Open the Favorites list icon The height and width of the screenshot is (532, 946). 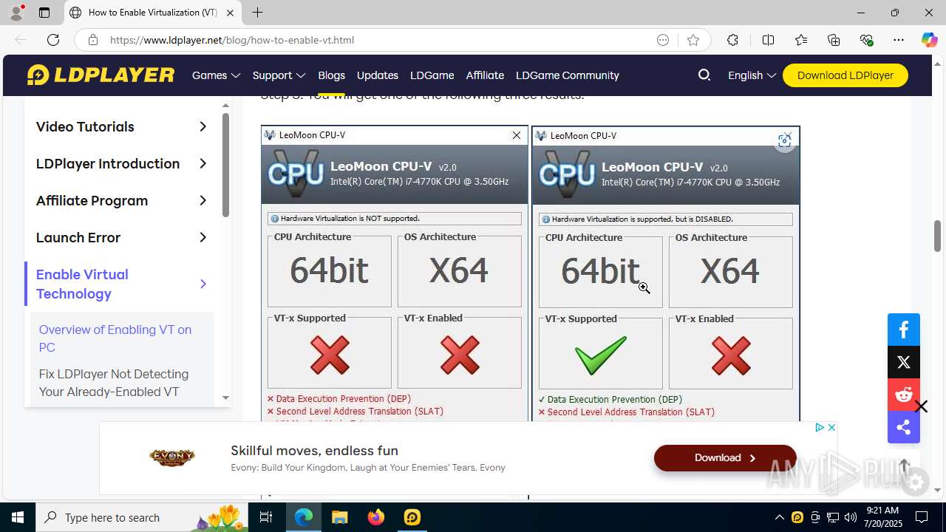point(801,40)
